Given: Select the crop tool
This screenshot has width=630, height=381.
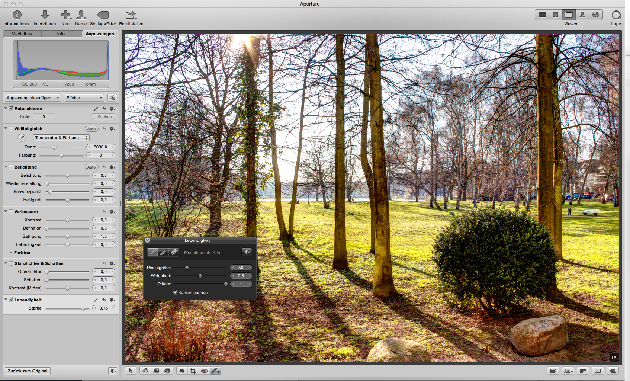Looking at the screenshot, I should pyautogui.click(x=193, y=371).
